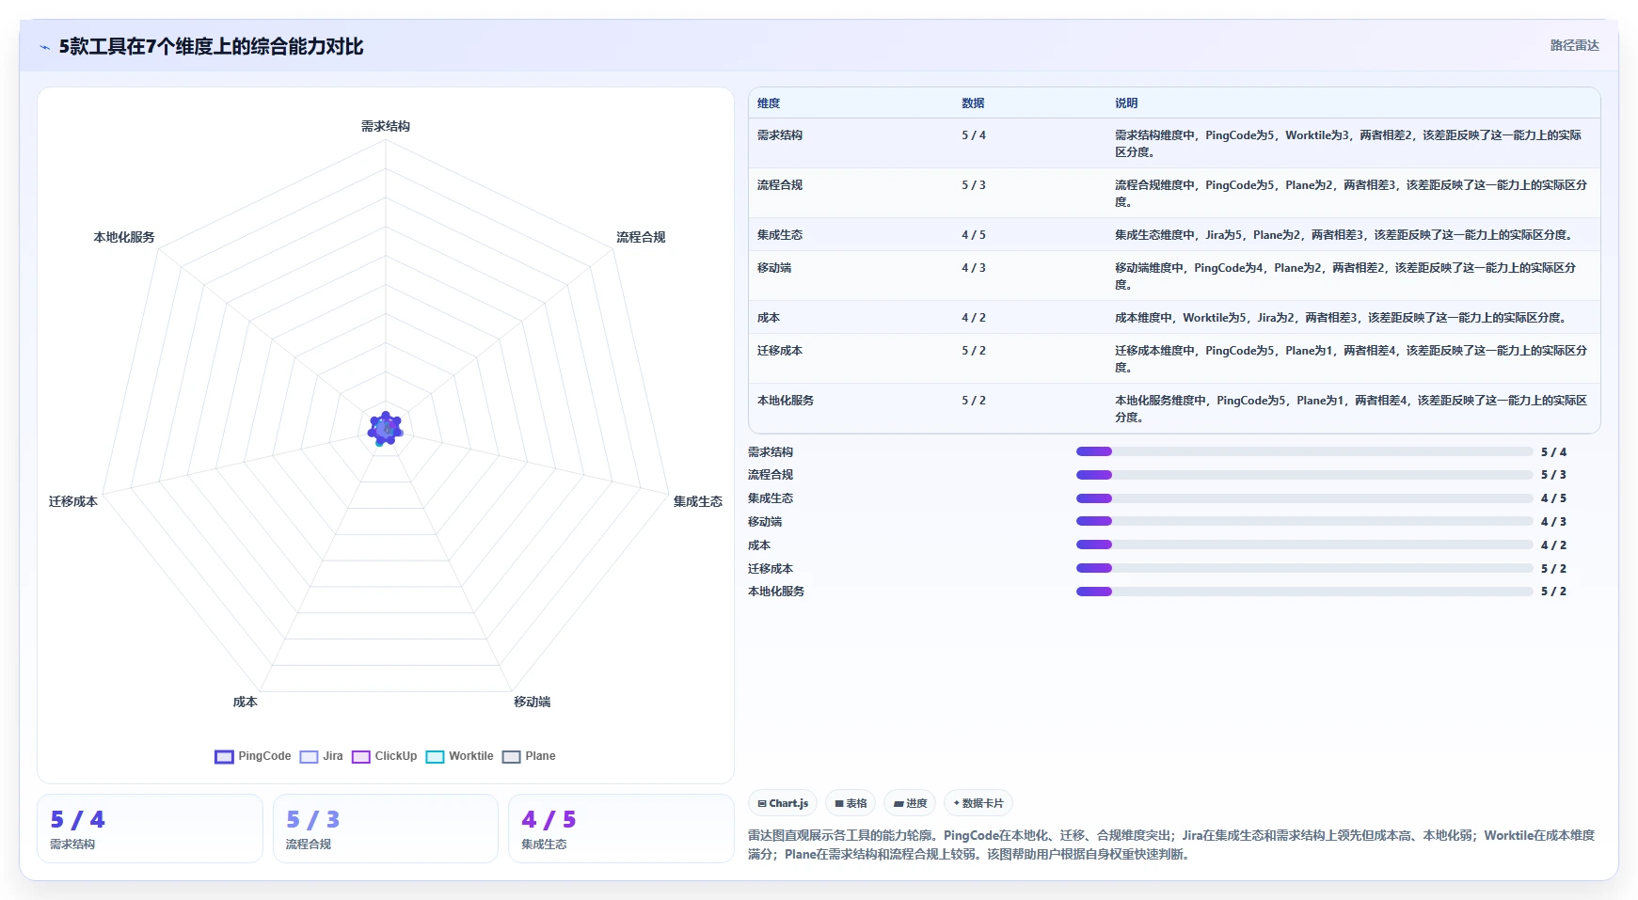Click the header icon beside the title
This screenshot has height=900, width=1638.
click(x=44, y=47)
